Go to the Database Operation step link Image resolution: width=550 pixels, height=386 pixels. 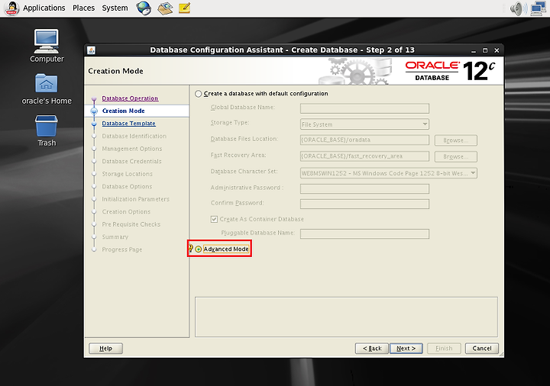130,98
